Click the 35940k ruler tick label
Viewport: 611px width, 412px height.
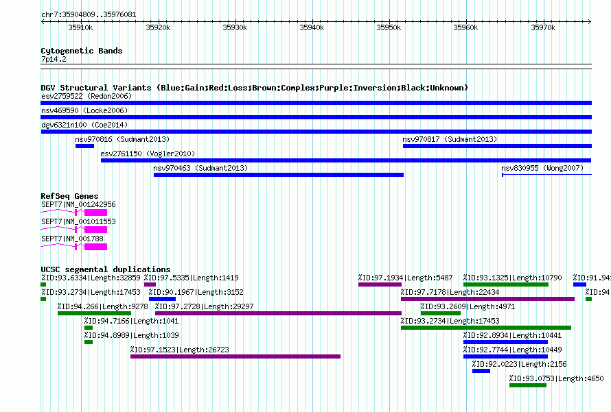pyautogui.click(x=312, y=27)
